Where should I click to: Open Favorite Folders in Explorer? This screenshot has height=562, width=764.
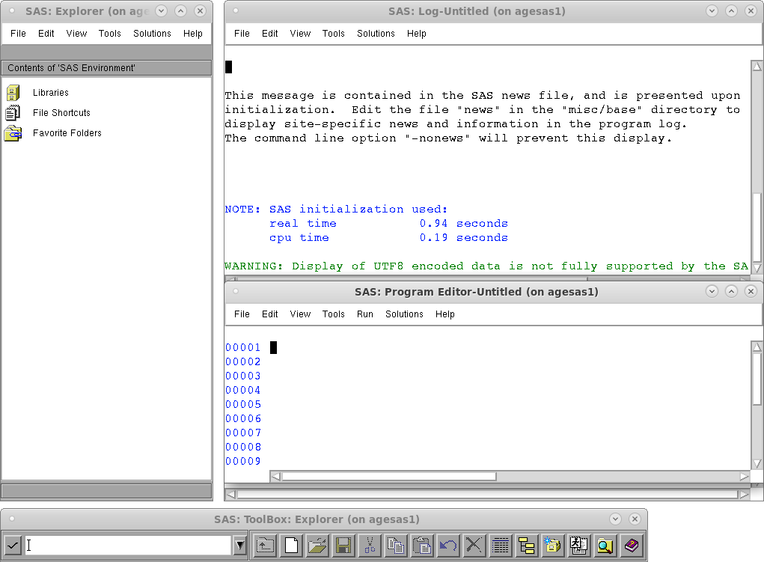(x=67, y=133)
